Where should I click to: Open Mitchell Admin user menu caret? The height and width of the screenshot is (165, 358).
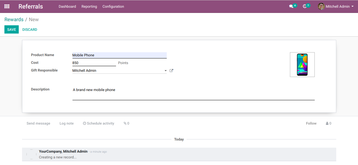pyautogui.click(x=352, y=6)
